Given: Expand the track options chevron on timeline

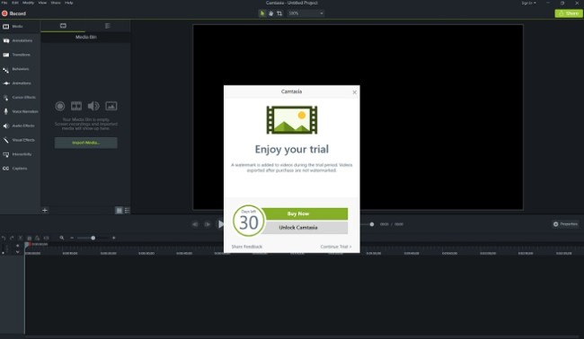Looking at the screenshot, I should pos(17,252).
